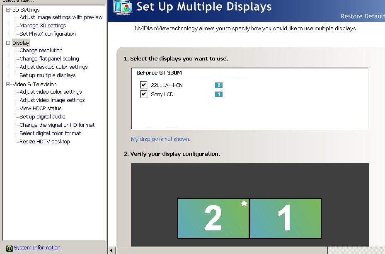Image resolution: width=385 pixels, height=254 pixels.
Task: Open Adjust video color settings
Action: click(51, 92)
